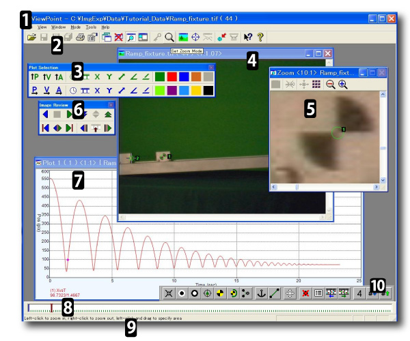The height and width of the screenshot is (341, 410).
Task: Click the red arrow globe icon
Action: point(221,38)
